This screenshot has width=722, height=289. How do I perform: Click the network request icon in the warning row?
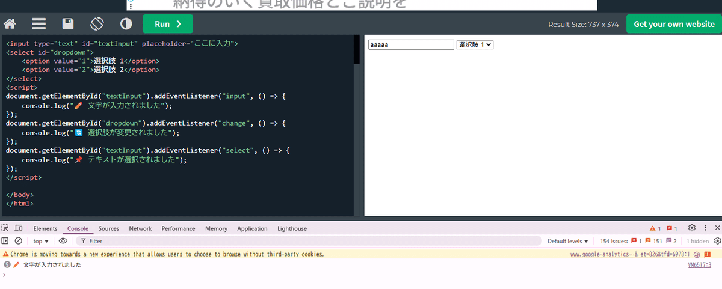(697, 254)
